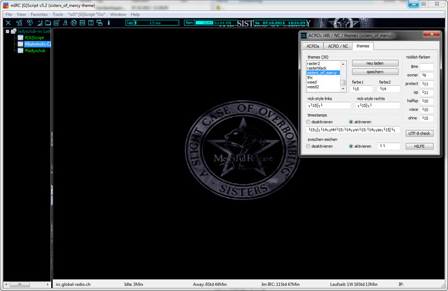This screenshot has height=291, width=448.
Task: Click the halfop nicklist color field
Action: click(x=427, y=101)
